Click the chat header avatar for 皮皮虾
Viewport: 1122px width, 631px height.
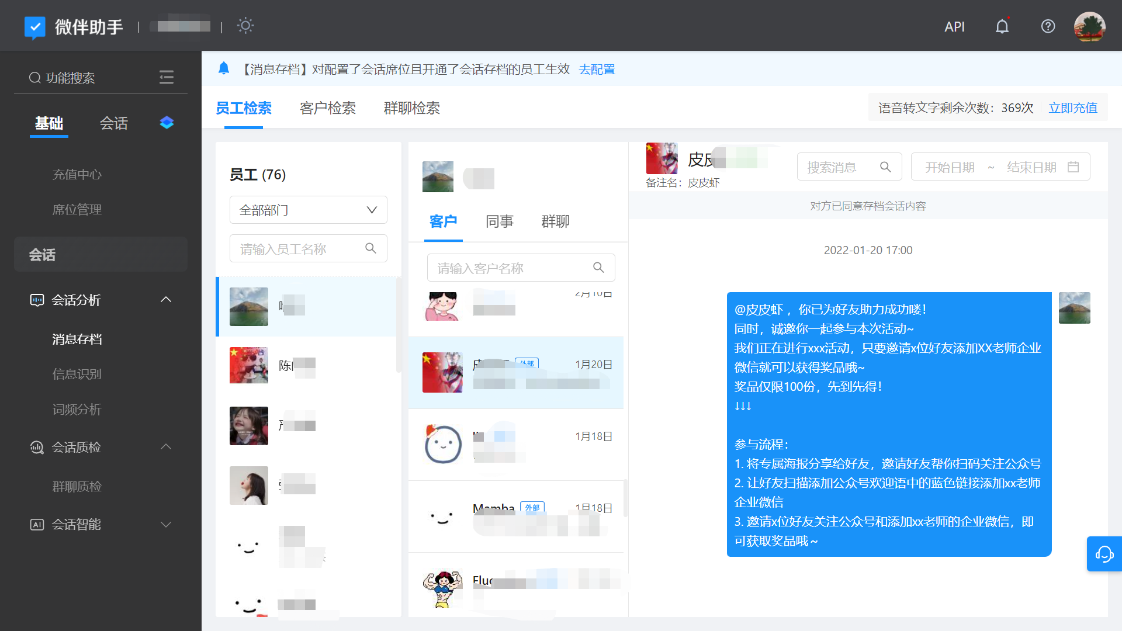point(662,158)
